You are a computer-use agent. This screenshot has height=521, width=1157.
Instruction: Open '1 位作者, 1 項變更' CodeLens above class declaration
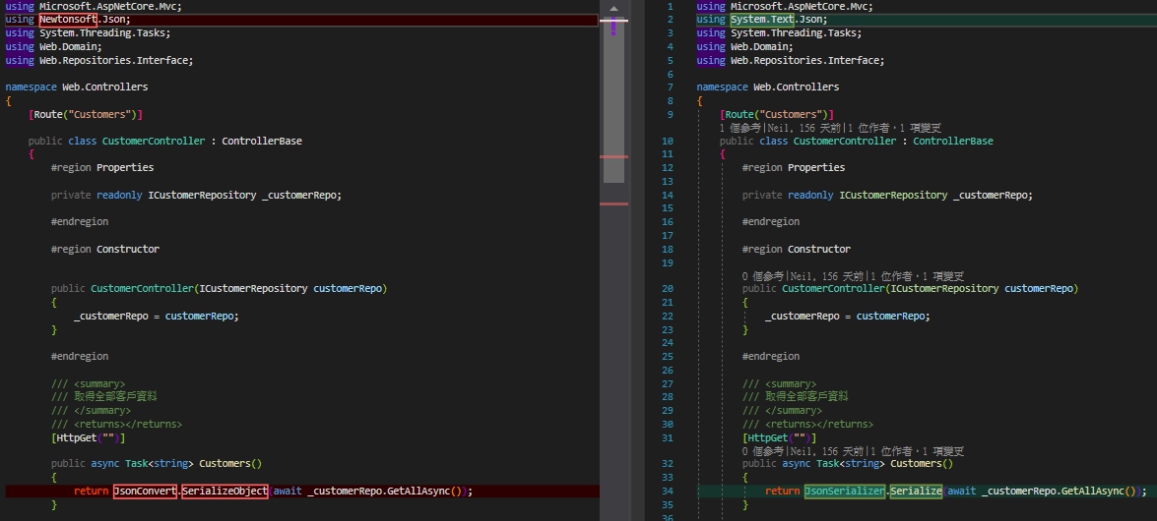[895, 128]
